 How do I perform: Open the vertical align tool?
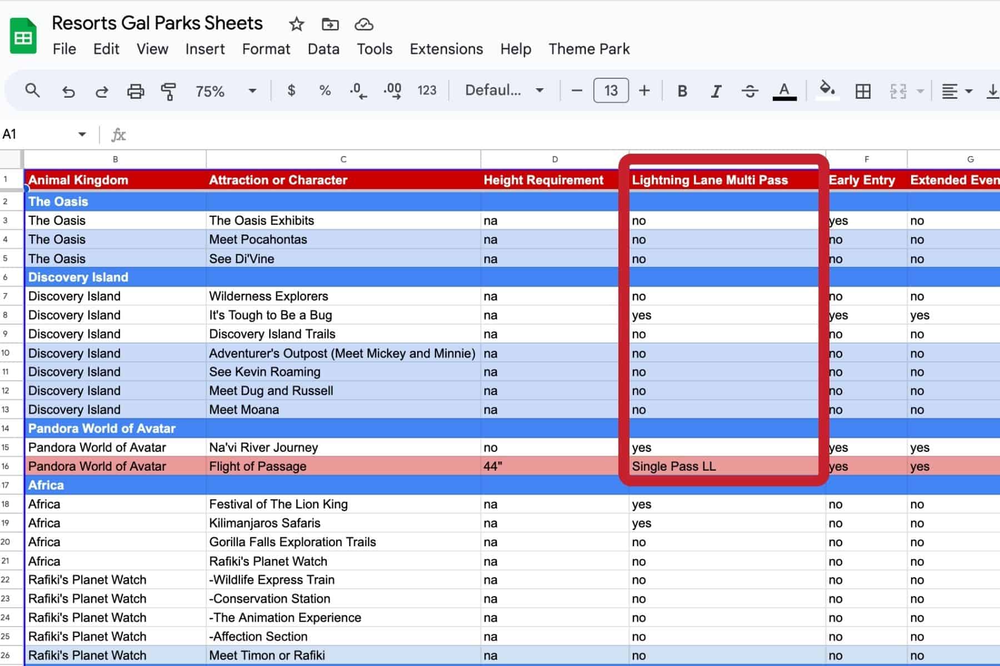point(993,91)
